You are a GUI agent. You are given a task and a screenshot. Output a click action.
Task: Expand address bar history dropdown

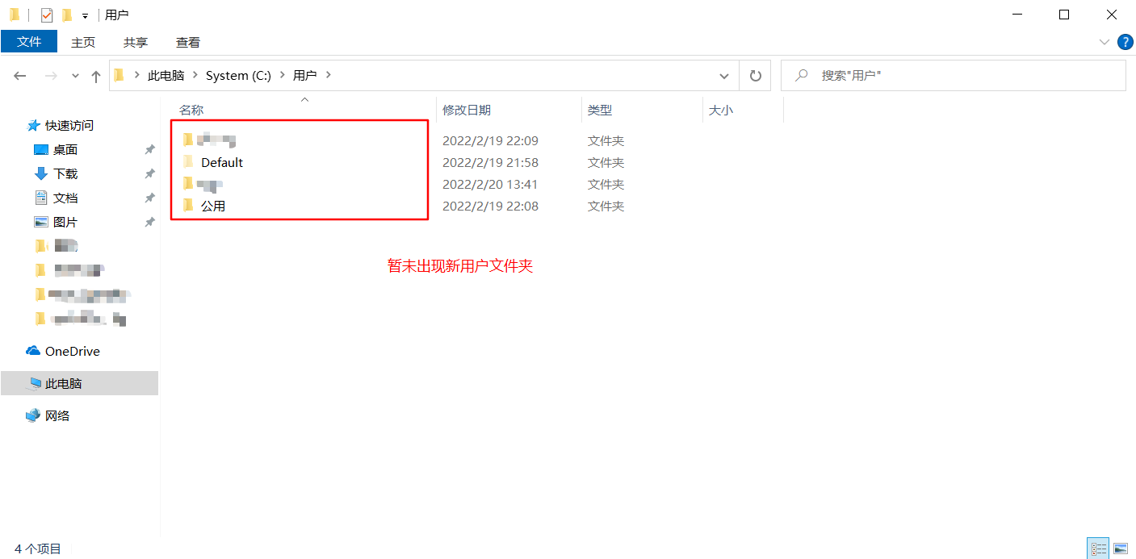(x=724, y=75)
